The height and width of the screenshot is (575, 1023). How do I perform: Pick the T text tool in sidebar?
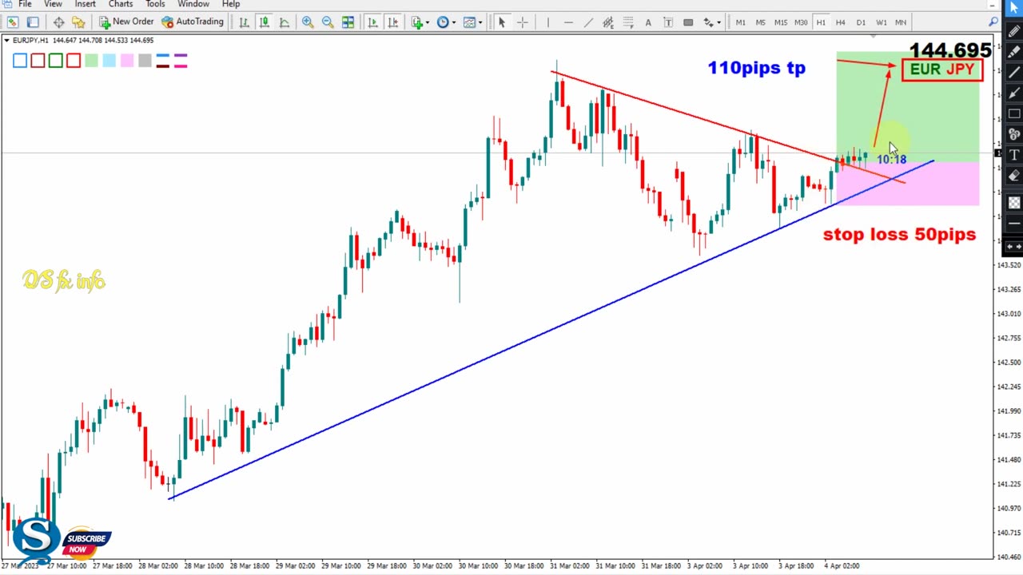coord(1014,155)
